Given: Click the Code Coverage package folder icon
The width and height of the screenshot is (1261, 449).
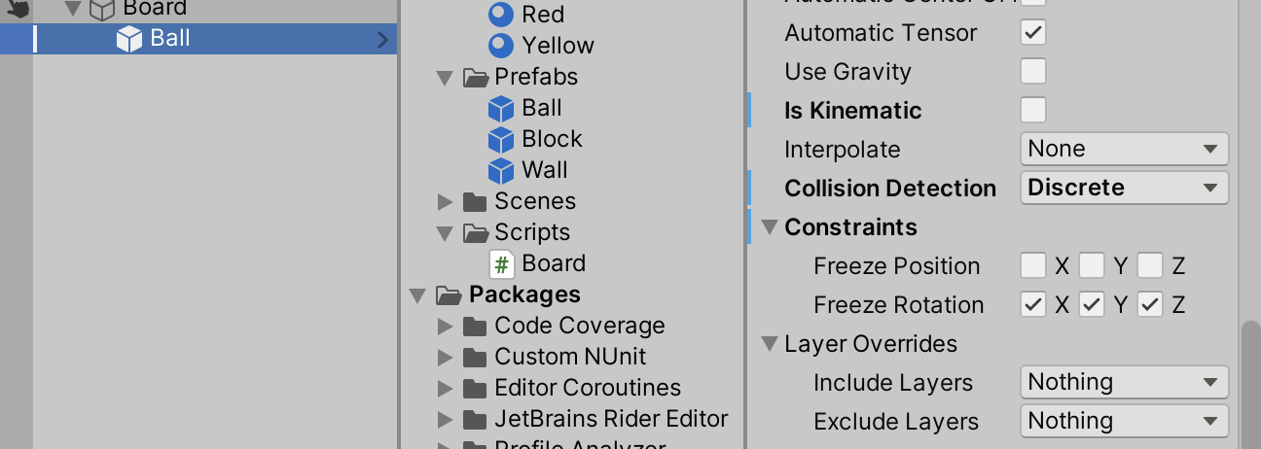Looking at the screenshot, I should tap(475, 327).
